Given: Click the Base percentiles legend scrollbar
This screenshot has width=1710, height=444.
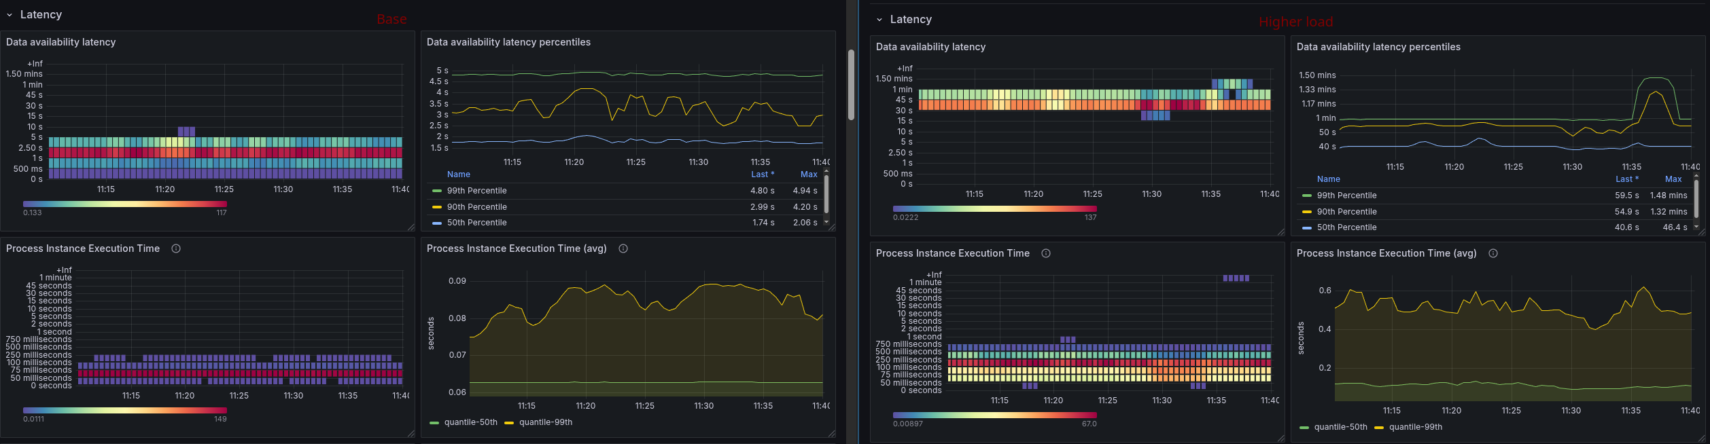Looking at the screenshot, I should [x=826, y=193].
